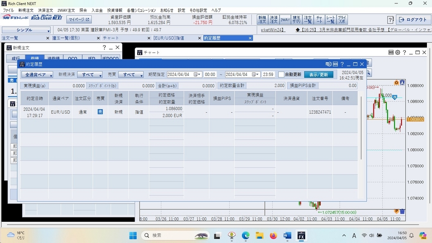Open その他設定 menu
The width and height of the screenshot is (432, 243).
198,10
